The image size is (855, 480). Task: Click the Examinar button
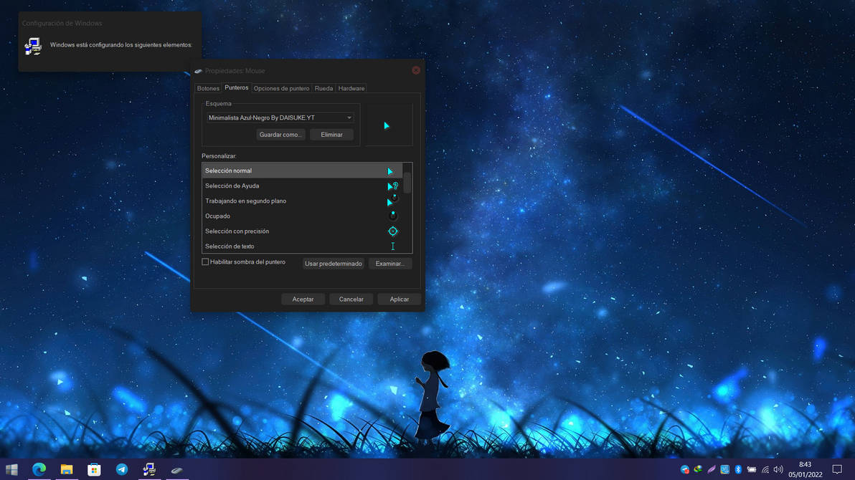[390, 264]
